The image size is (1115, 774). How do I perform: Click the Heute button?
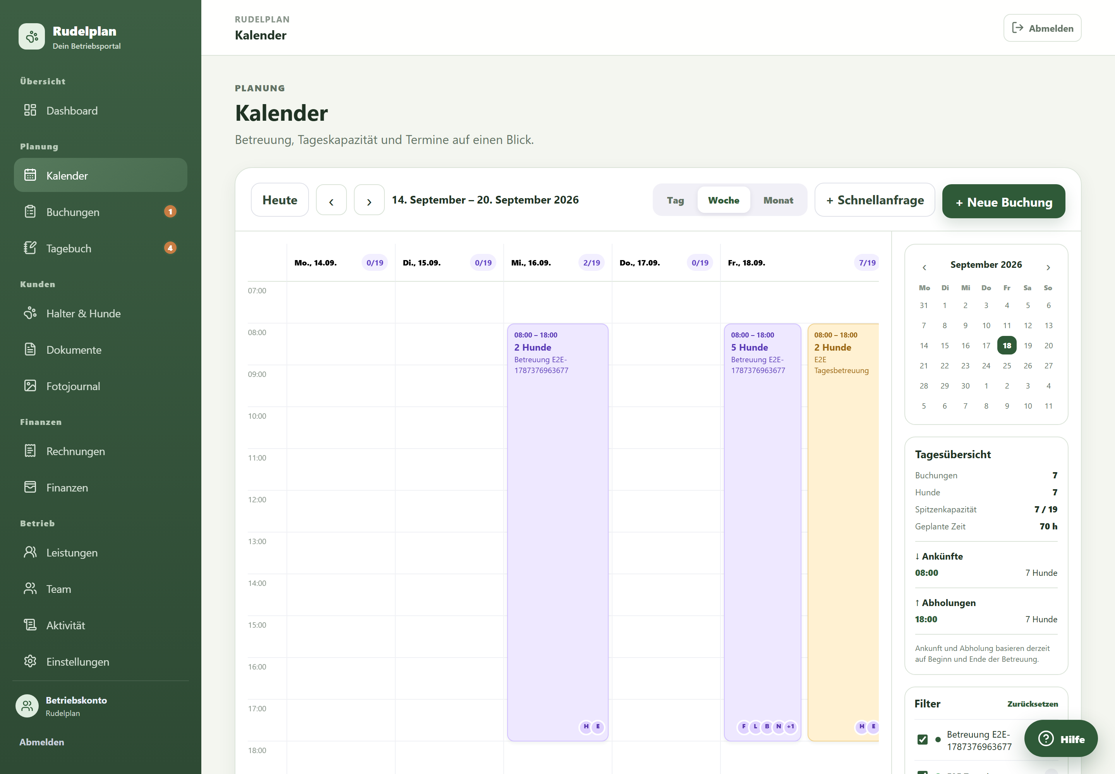click(x=280, y=200)
